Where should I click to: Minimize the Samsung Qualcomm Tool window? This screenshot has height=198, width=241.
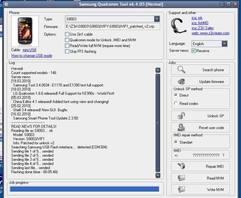[x=222, y=4]
